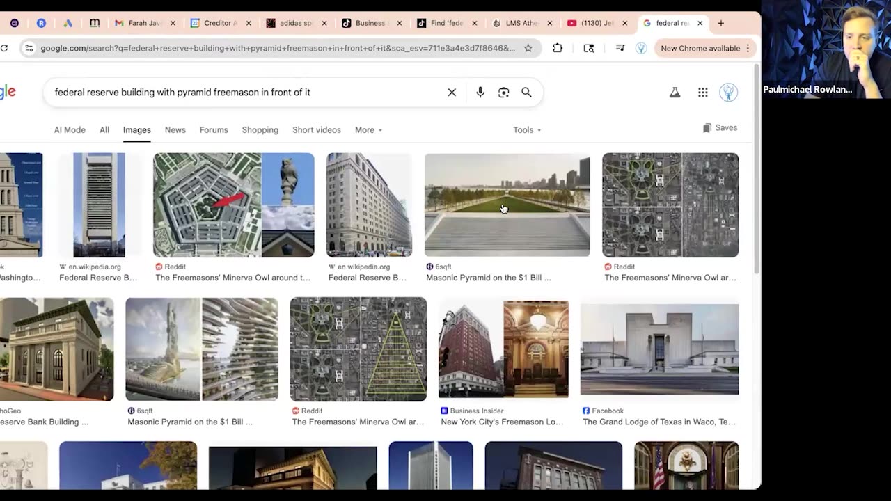Screen dimensions: 891x501
Task: Open the Tools dropdown
Action: point(527,130)
